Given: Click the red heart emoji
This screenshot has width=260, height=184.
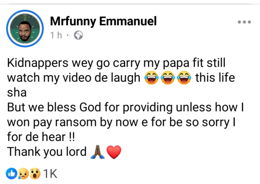Looking at the screenshot, I should click(114, 152).
